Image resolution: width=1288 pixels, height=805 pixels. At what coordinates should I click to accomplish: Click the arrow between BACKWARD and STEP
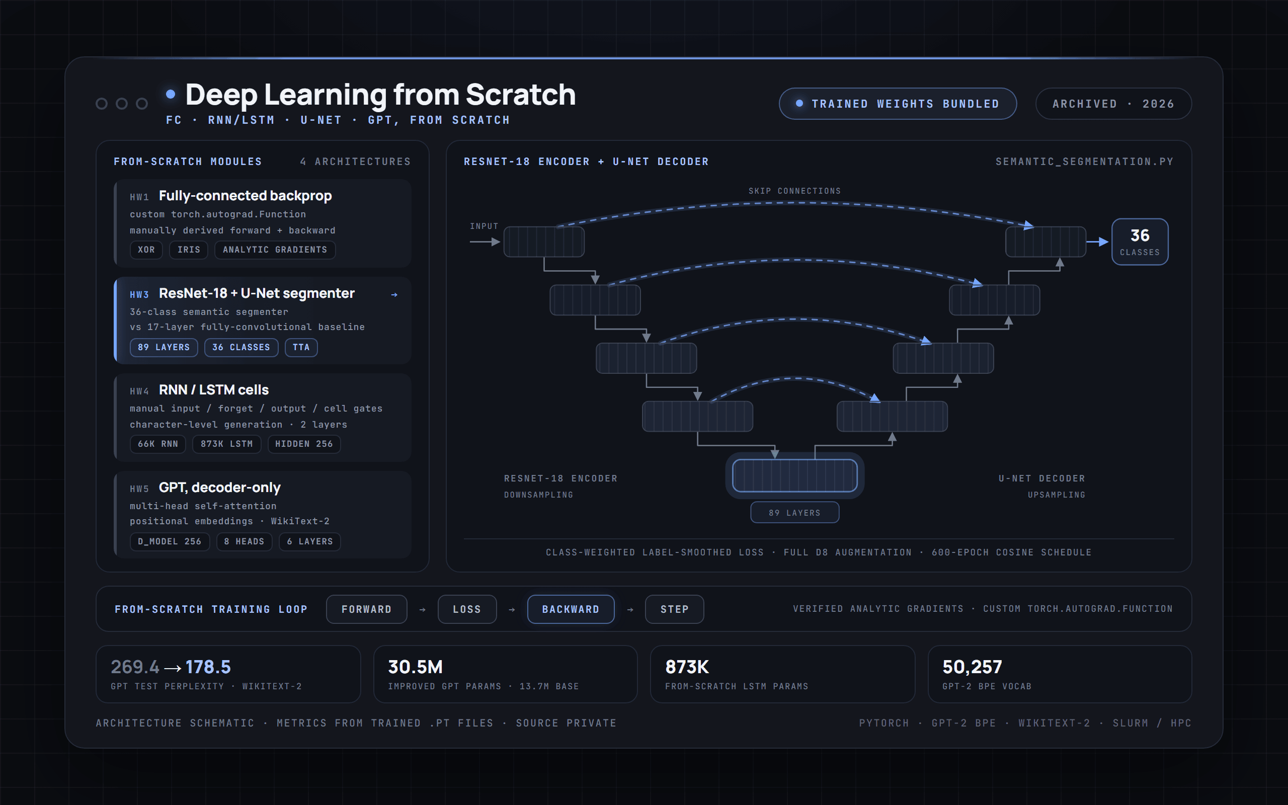[x=630, y=610]
